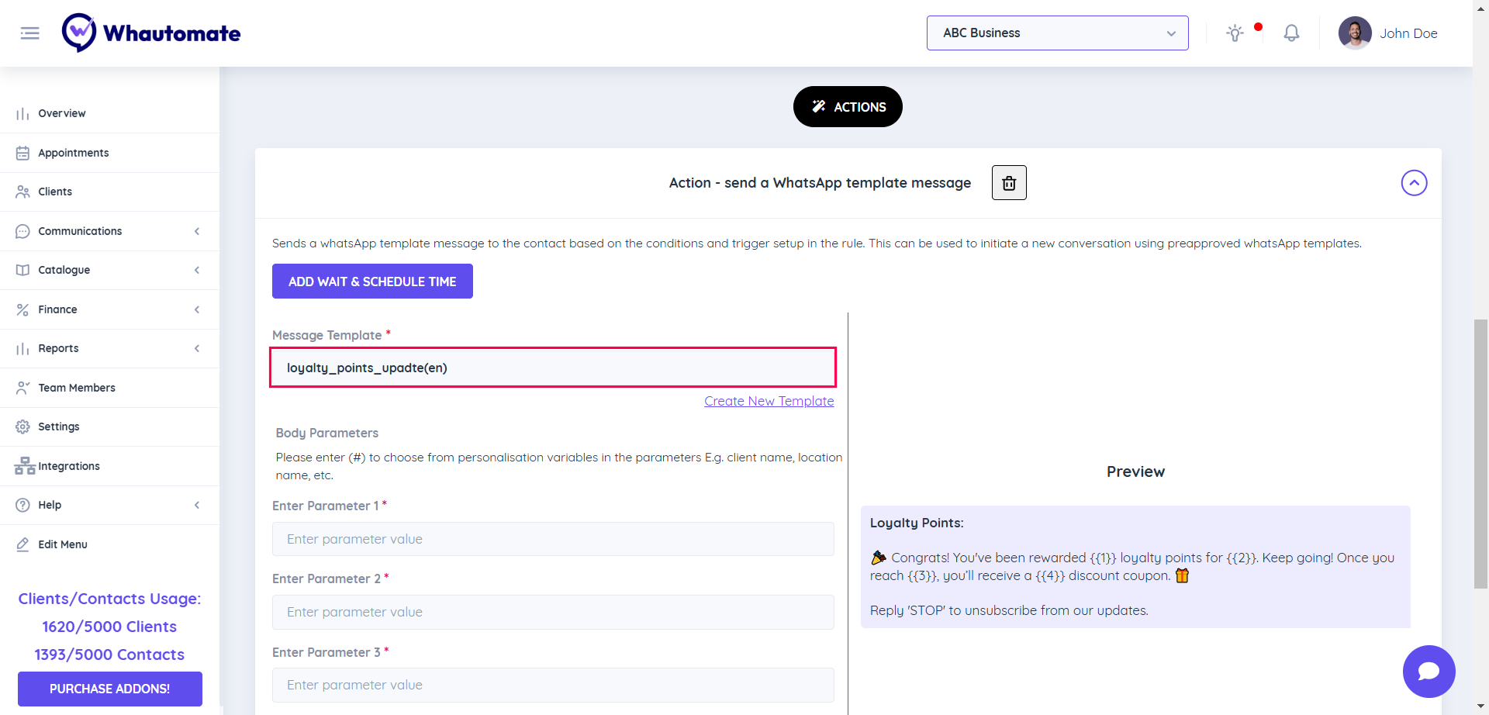This screenshot has height=715, width=1489.
Task: Open Clients in the sidebar
Action: (x=55, y=192)
